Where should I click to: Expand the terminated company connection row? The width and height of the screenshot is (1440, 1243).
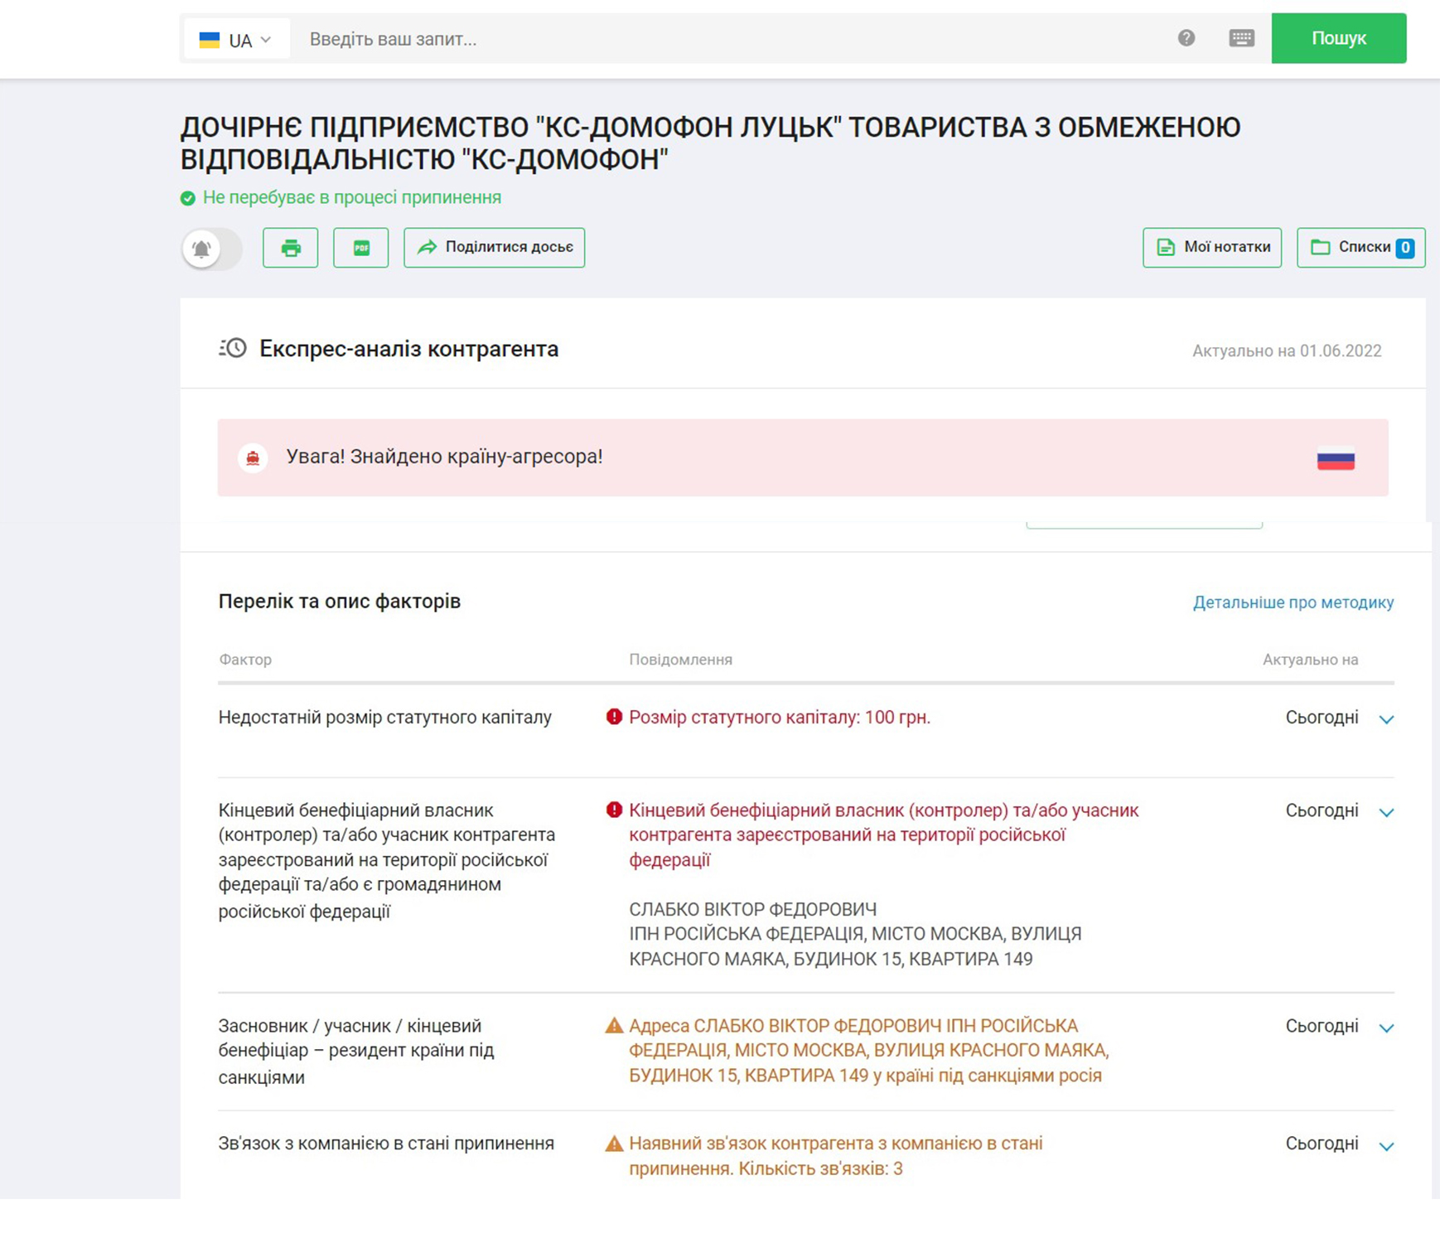click(x=1386, y=1146)
